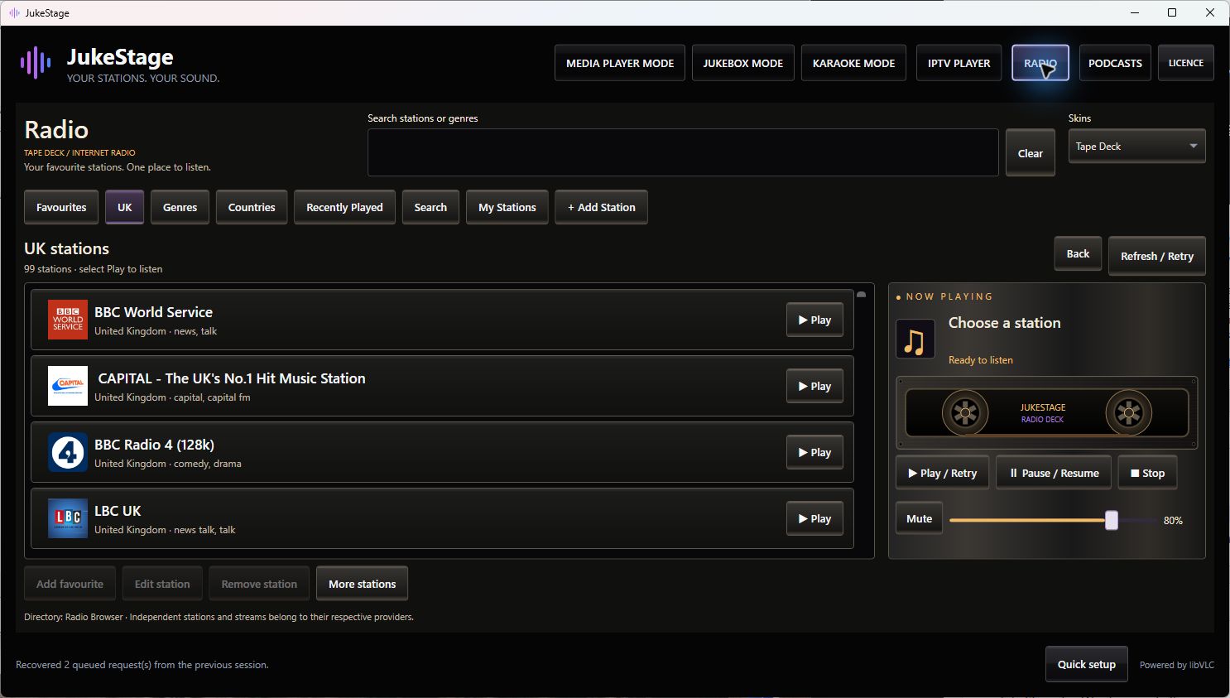Click the BBC Radio 4 station logo
The height and width of the screenshot is (698, 1230).
coord(68,452)
